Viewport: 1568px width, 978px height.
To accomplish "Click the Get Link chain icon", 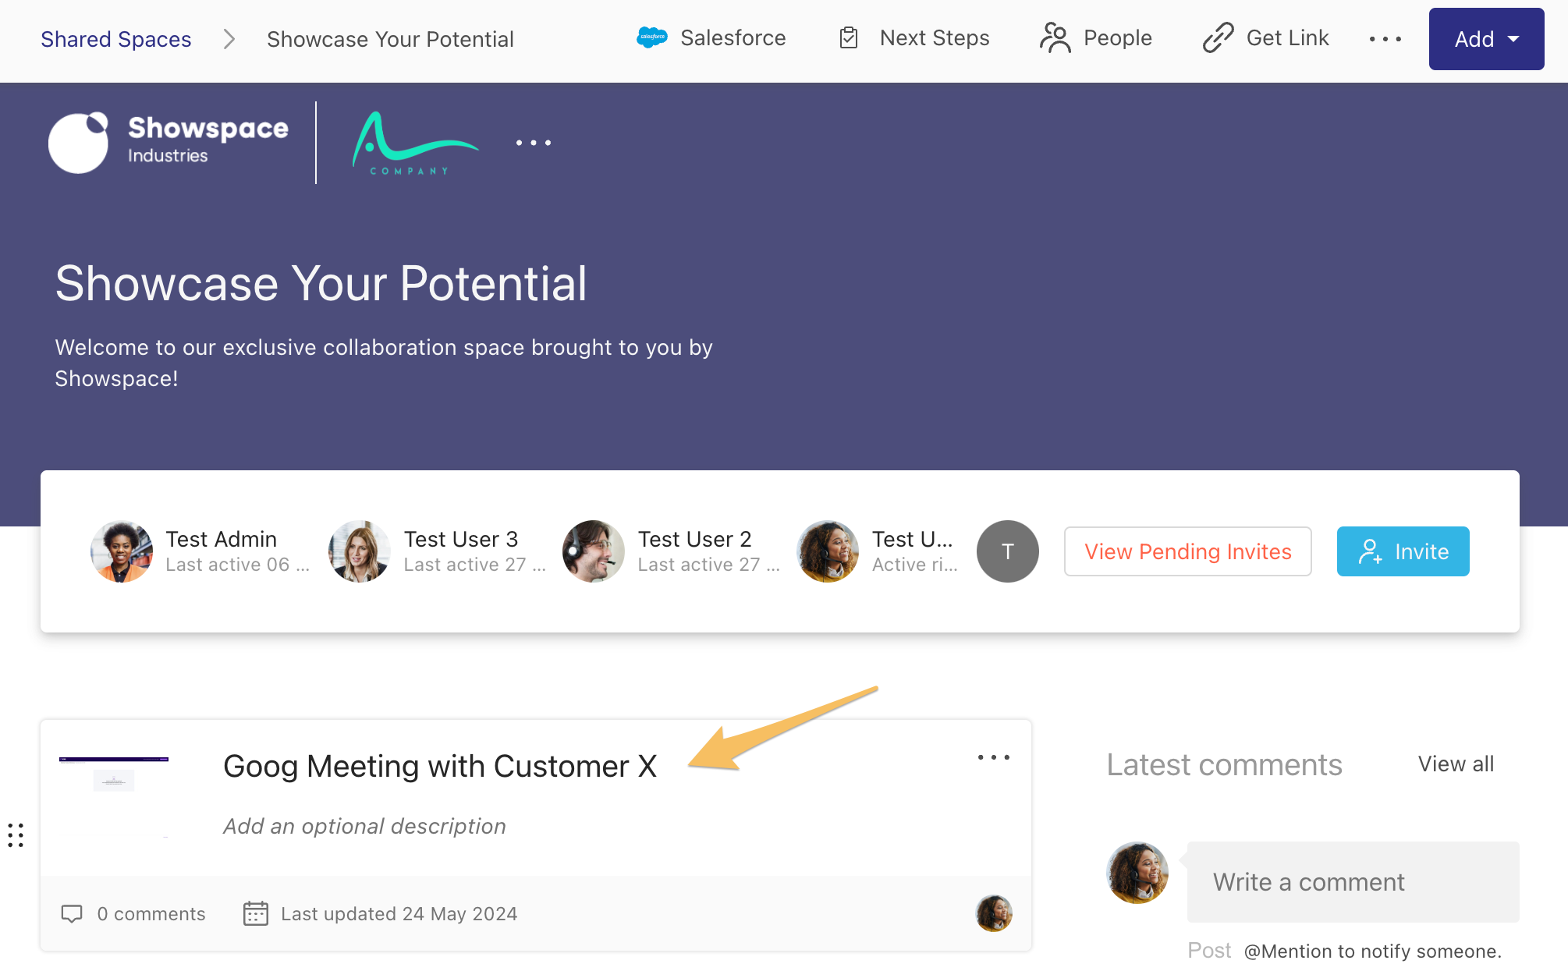I will 1218,37.
